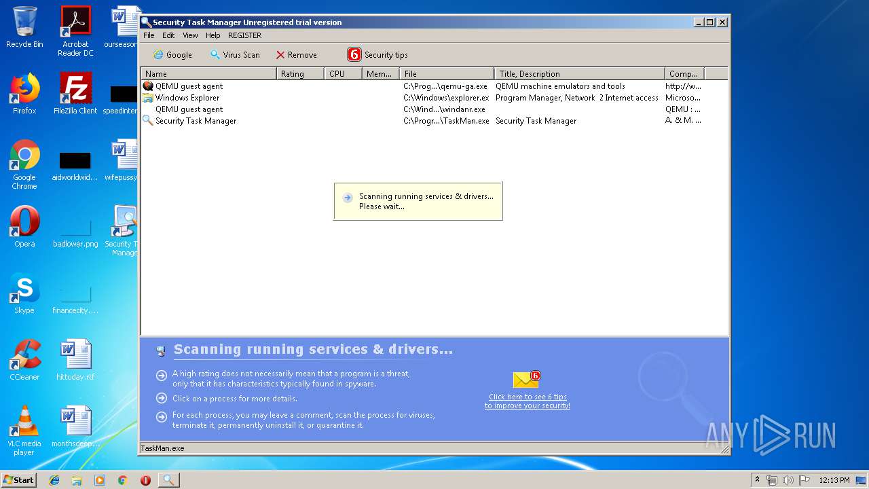
Task: Open CCleaner desktop icon
Action: [24, 360]
